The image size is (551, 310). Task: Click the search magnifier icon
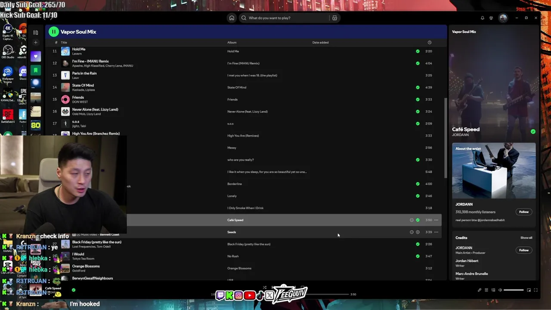[x=244, y=18]
